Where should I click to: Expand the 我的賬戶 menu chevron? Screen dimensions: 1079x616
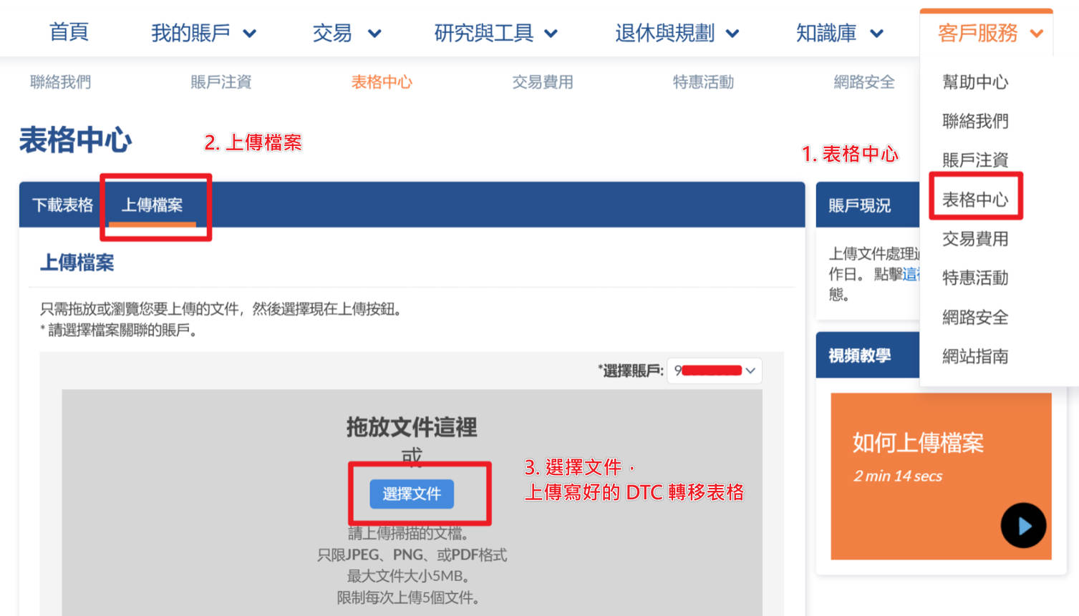click(249, 34)
